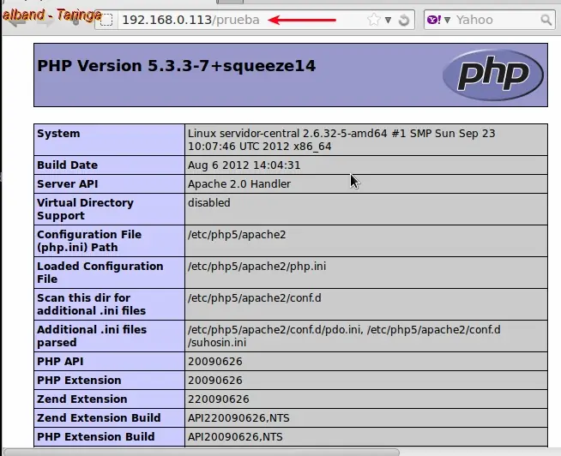Open the search engine selector dropdown arrow

tap(447, 20)
